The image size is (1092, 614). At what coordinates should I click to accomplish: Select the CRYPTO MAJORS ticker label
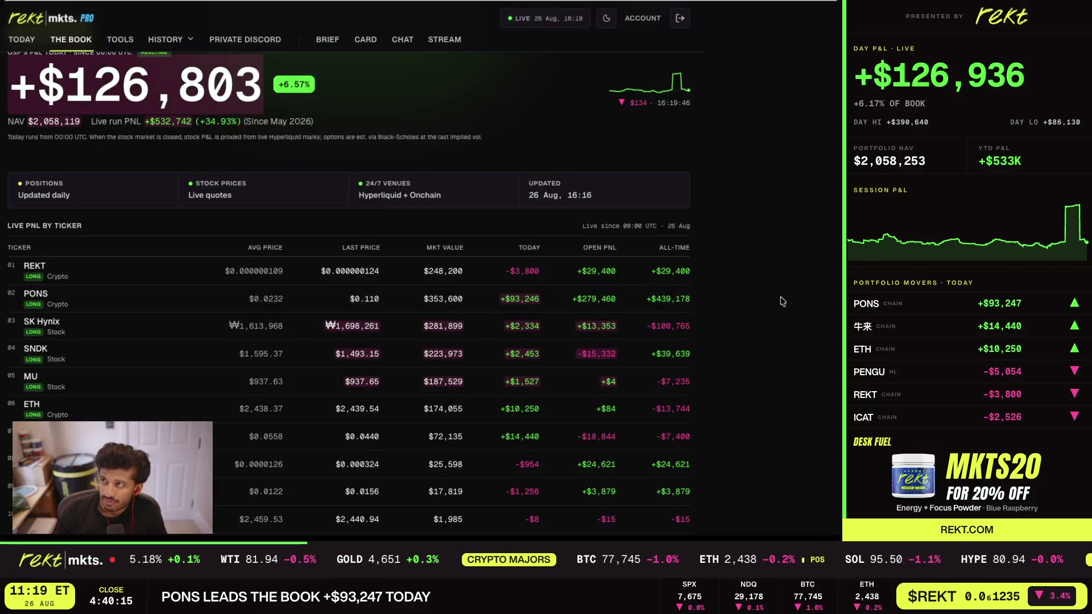coord(508,559)
